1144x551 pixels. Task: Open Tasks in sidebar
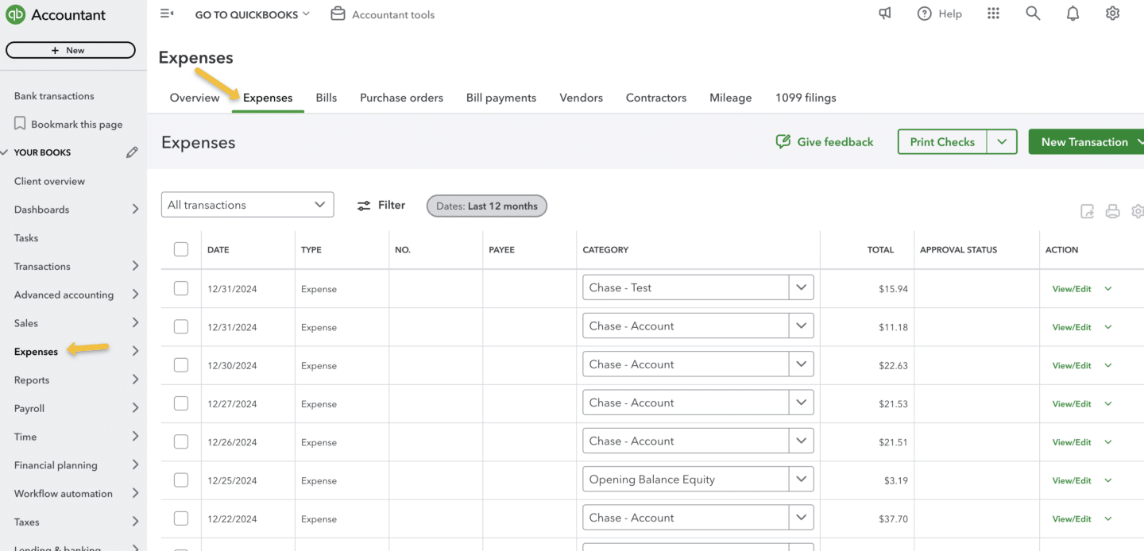pos(26,238)
